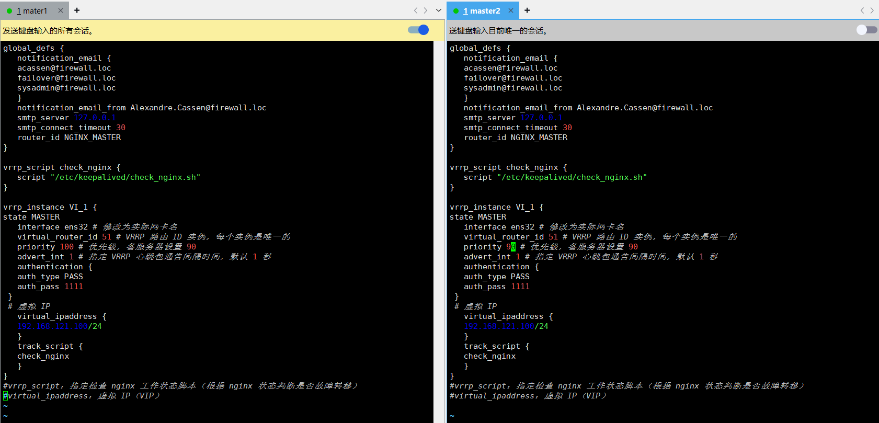Viewport: 879px width, 423px height.
Task: Close the mater1 tab
Action: (x=61, y=10)
